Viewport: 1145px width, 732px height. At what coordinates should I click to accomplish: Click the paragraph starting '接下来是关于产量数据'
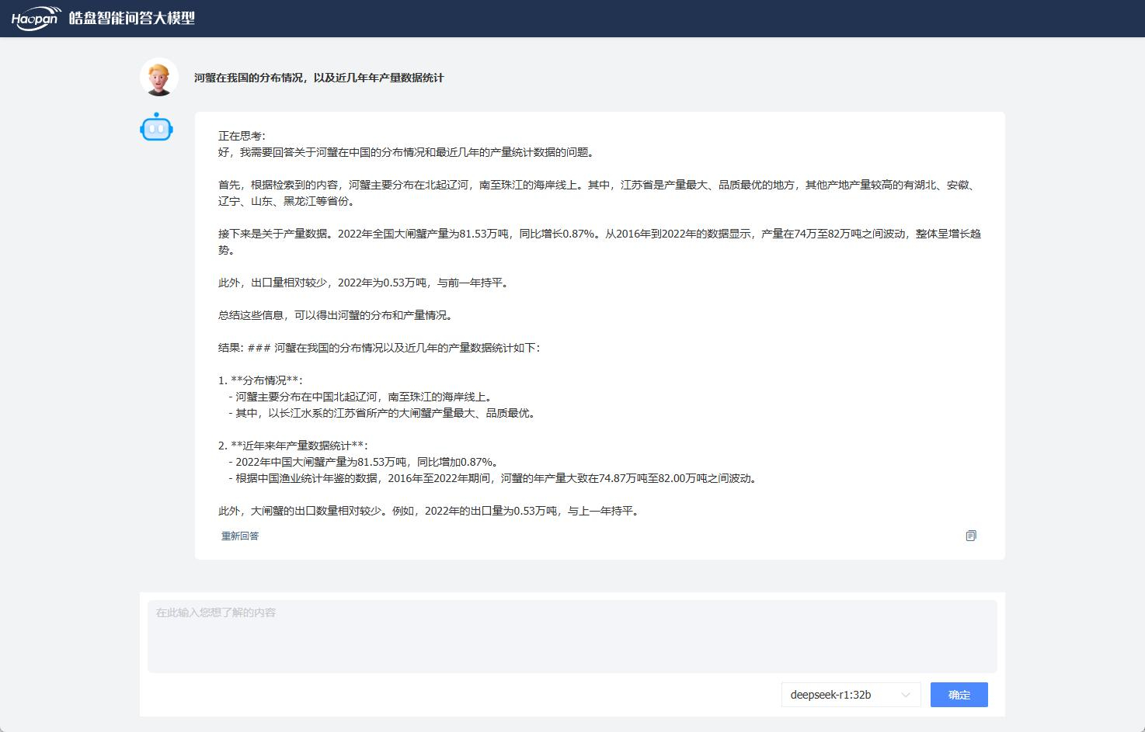pos(600,242)
